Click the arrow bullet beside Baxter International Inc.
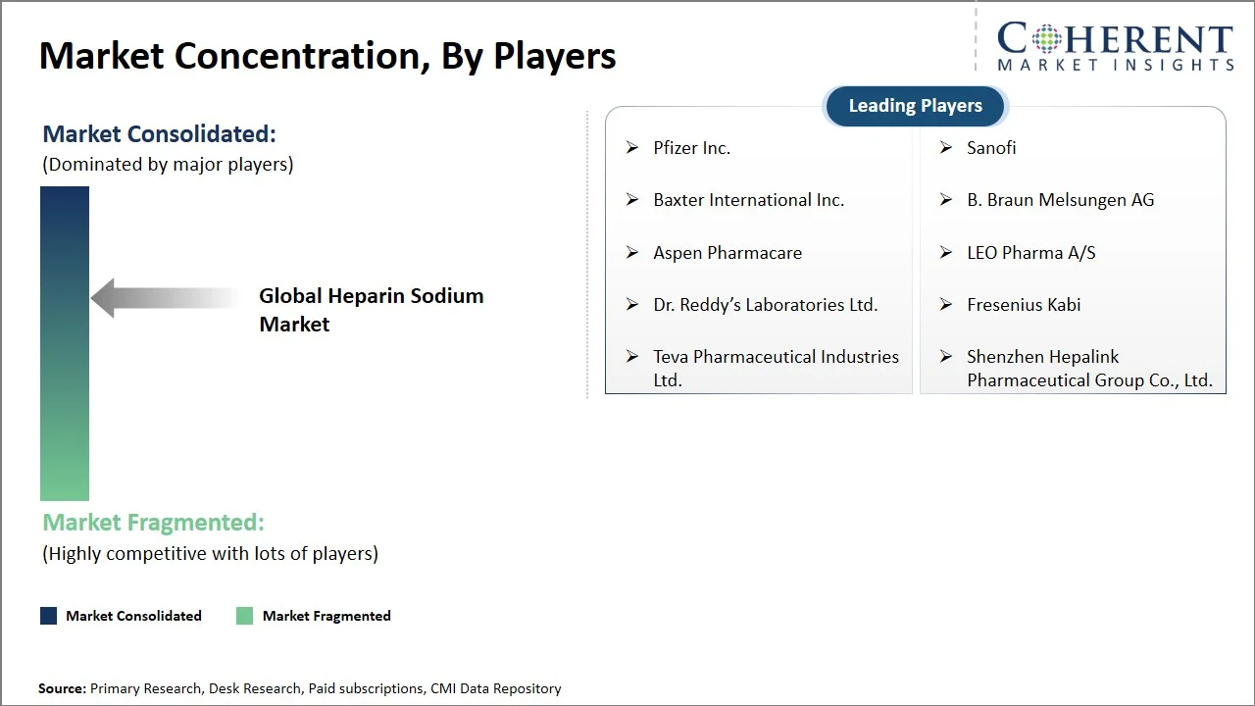 632,200
